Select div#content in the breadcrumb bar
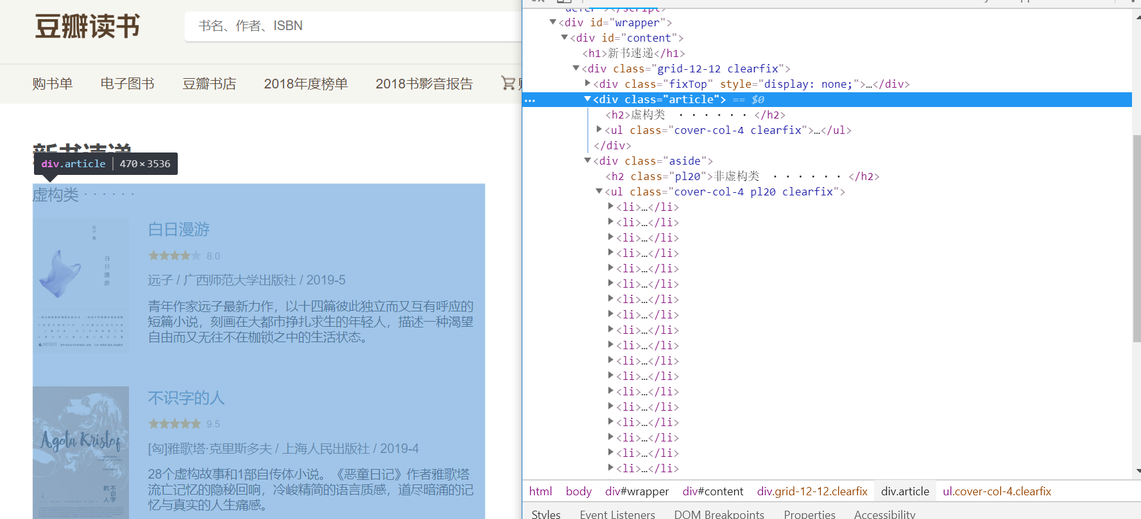This screenshot has width=1141, height=519. pyautogui.click(x=712, y=491)
